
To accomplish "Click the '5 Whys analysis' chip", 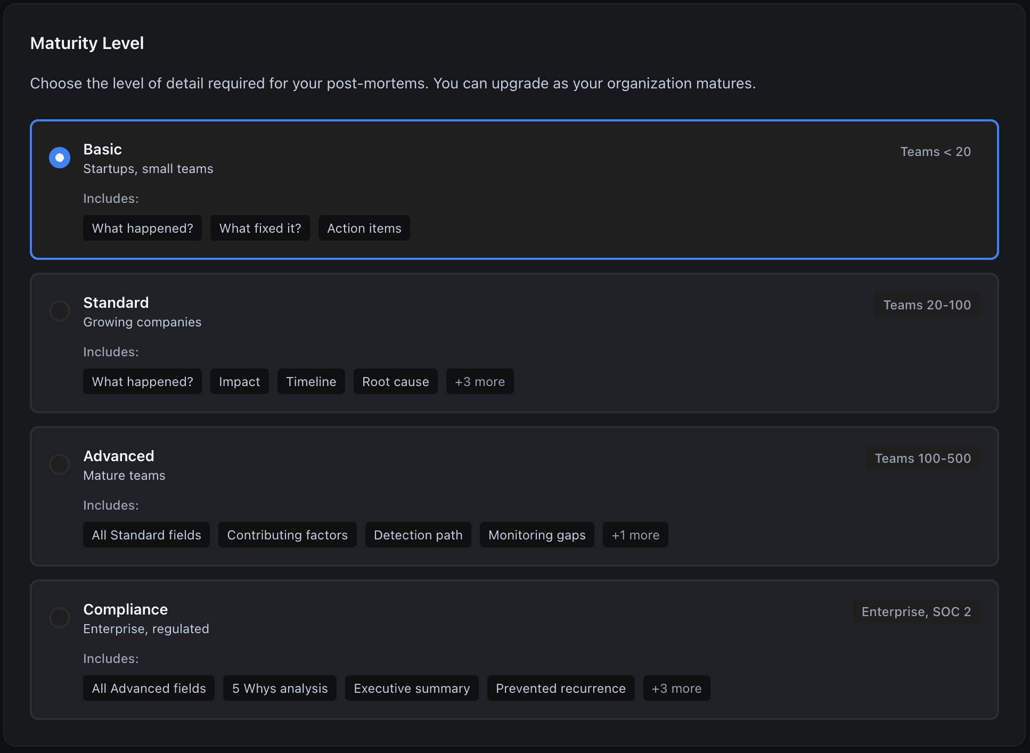I will 280,689.
